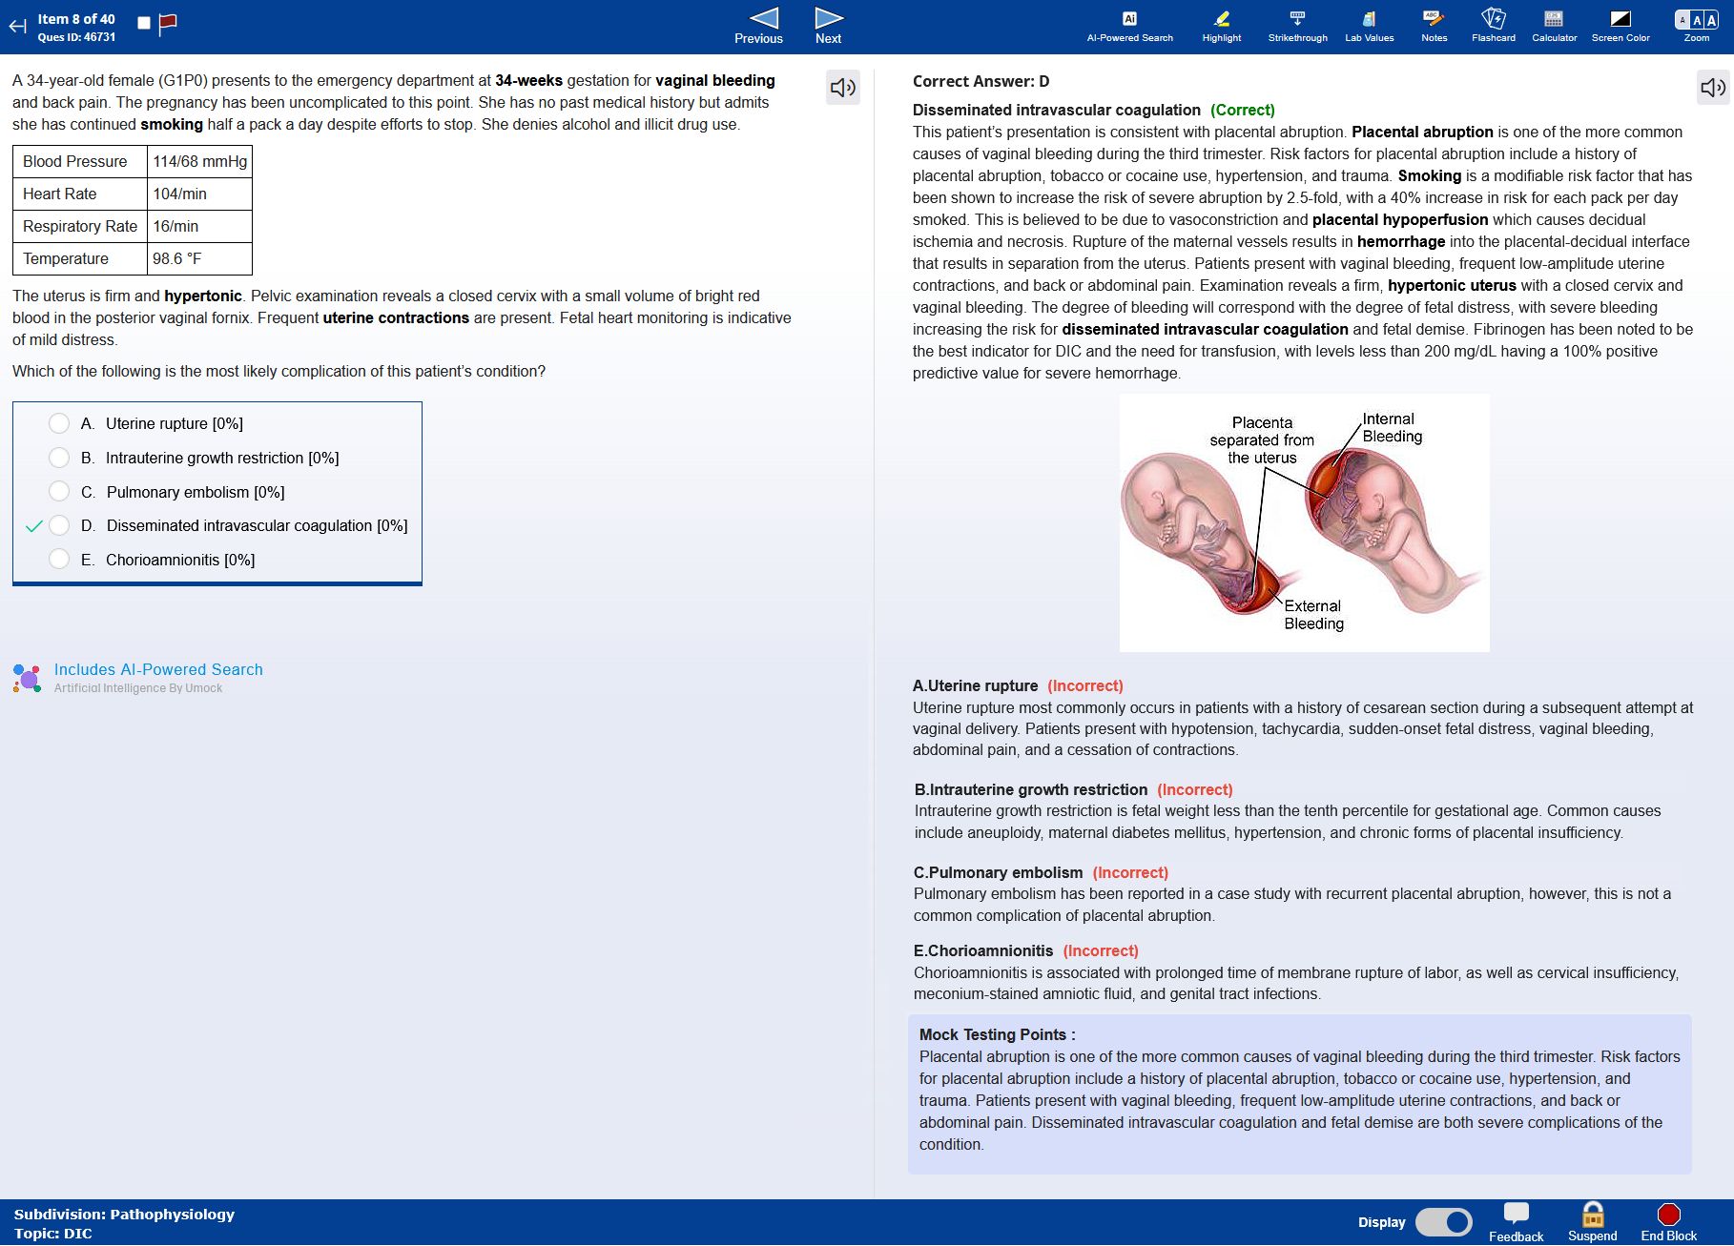Suspend the block with lock icon
This screenshot has height=1246, width=1734.
tap(1593, 1222)
